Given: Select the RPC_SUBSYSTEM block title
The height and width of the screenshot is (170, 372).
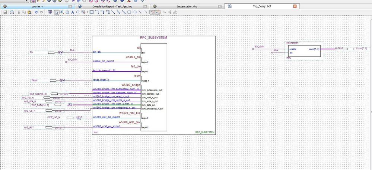Looking at the screenshot, I should [153, 38].
